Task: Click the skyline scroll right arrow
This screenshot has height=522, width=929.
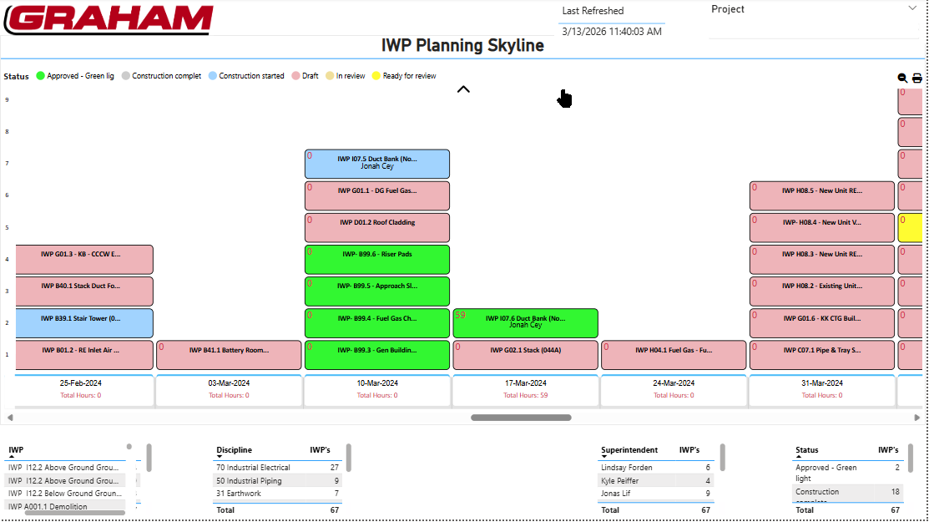Action: (917, 418)
